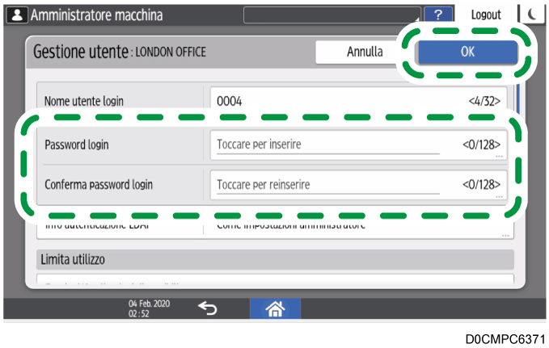This screenshot has width=549, height=348.
Task: Click the Amministratore macchina user label
Action: [x=96, y=15]
